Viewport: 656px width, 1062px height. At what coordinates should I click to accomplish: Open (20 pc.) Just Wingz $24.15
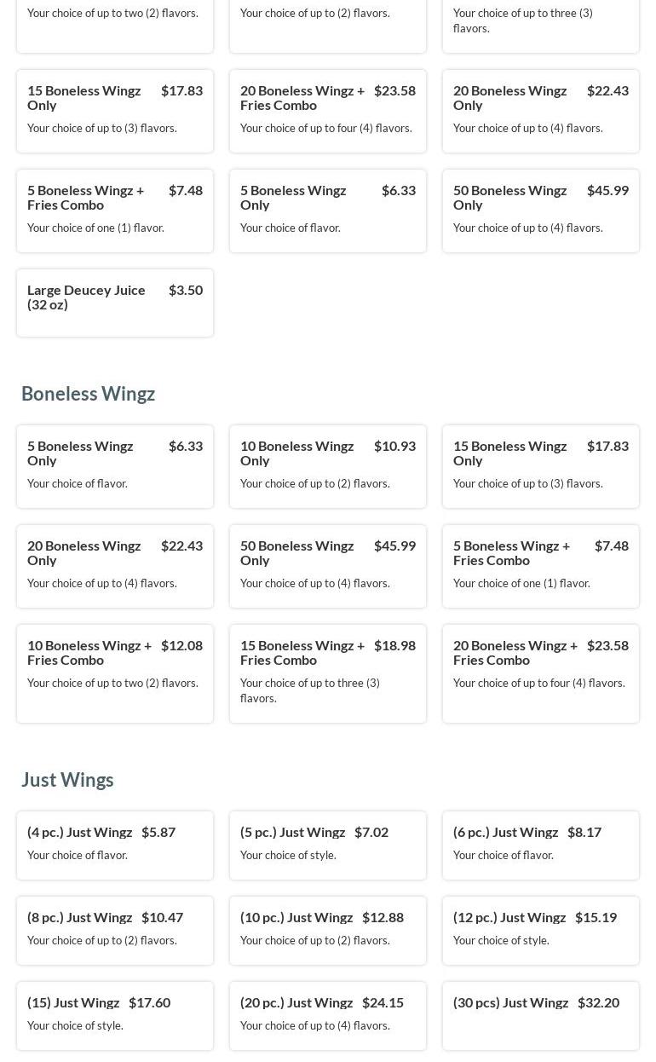coord(328,1016)
